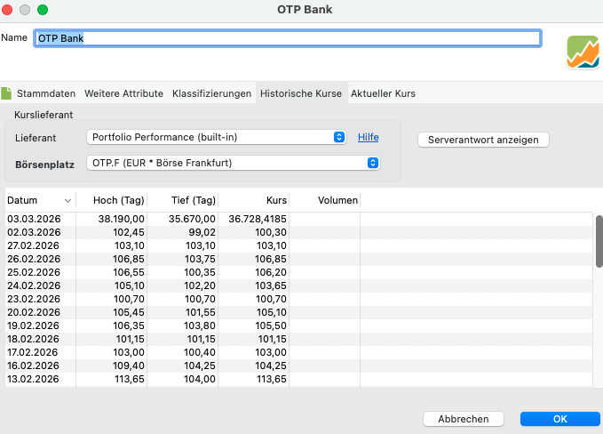This screenshot has width=603, height=434.
Task: Switch to the Aktueller Kurs tab
Action: (383, 93)
